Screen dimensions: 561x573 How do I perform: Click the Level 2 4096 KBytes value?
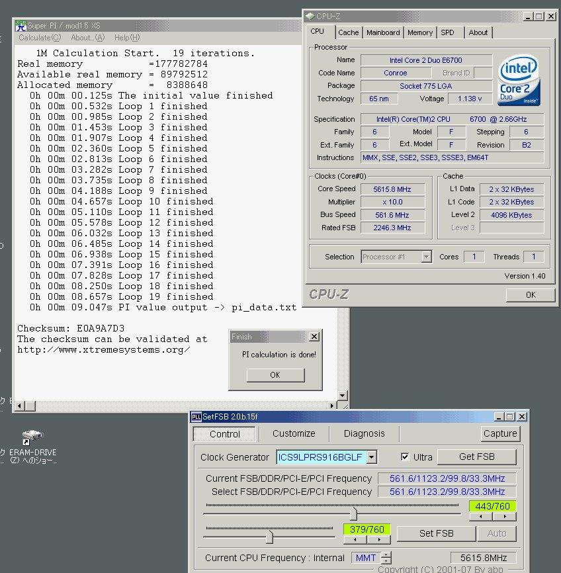coord(511,215)
